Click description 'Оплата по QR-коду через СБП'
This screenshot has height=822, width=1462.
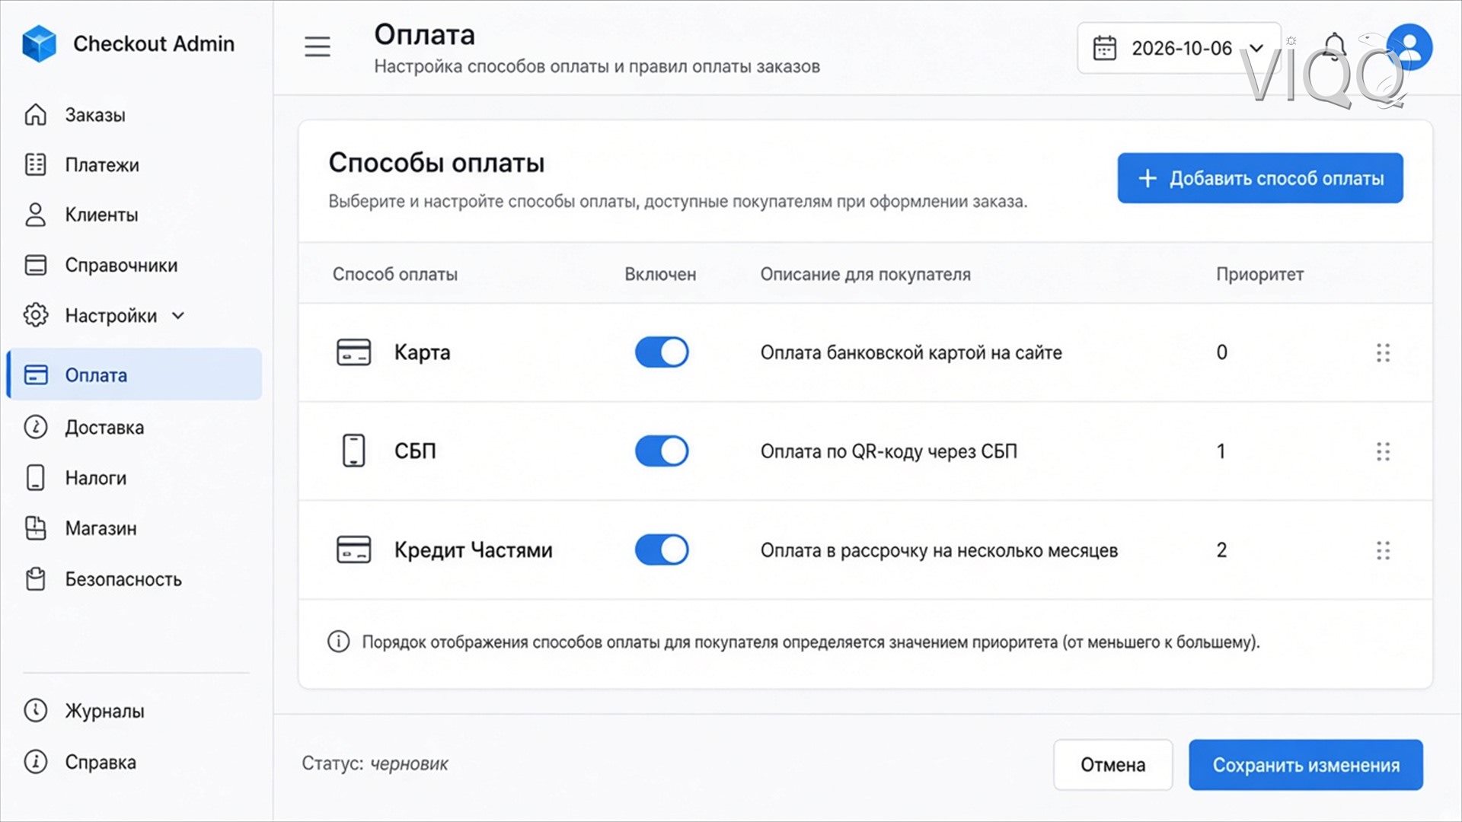(x=889, y=451)
